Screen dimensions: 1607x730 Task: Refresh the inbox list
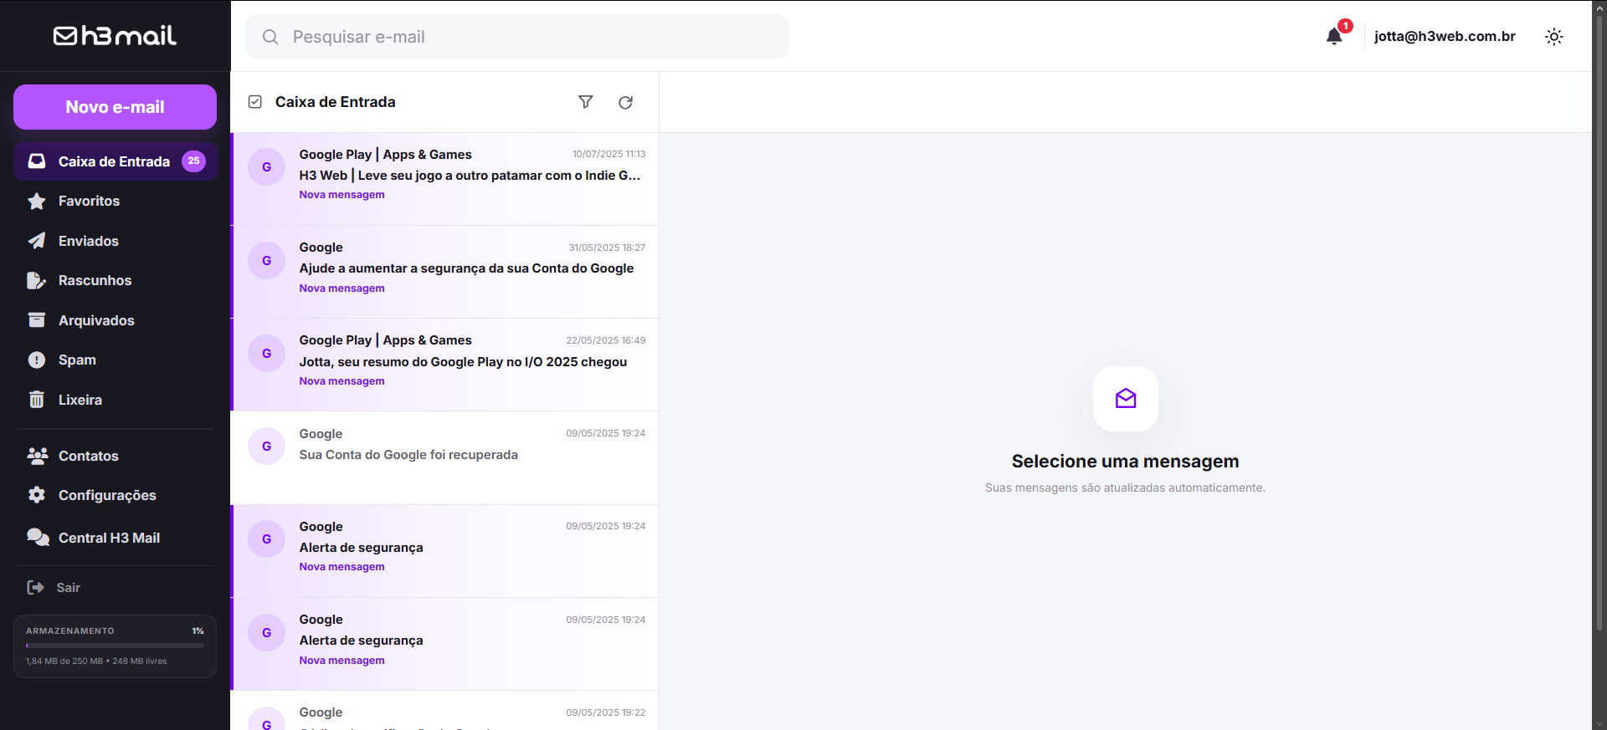[625, 102]
